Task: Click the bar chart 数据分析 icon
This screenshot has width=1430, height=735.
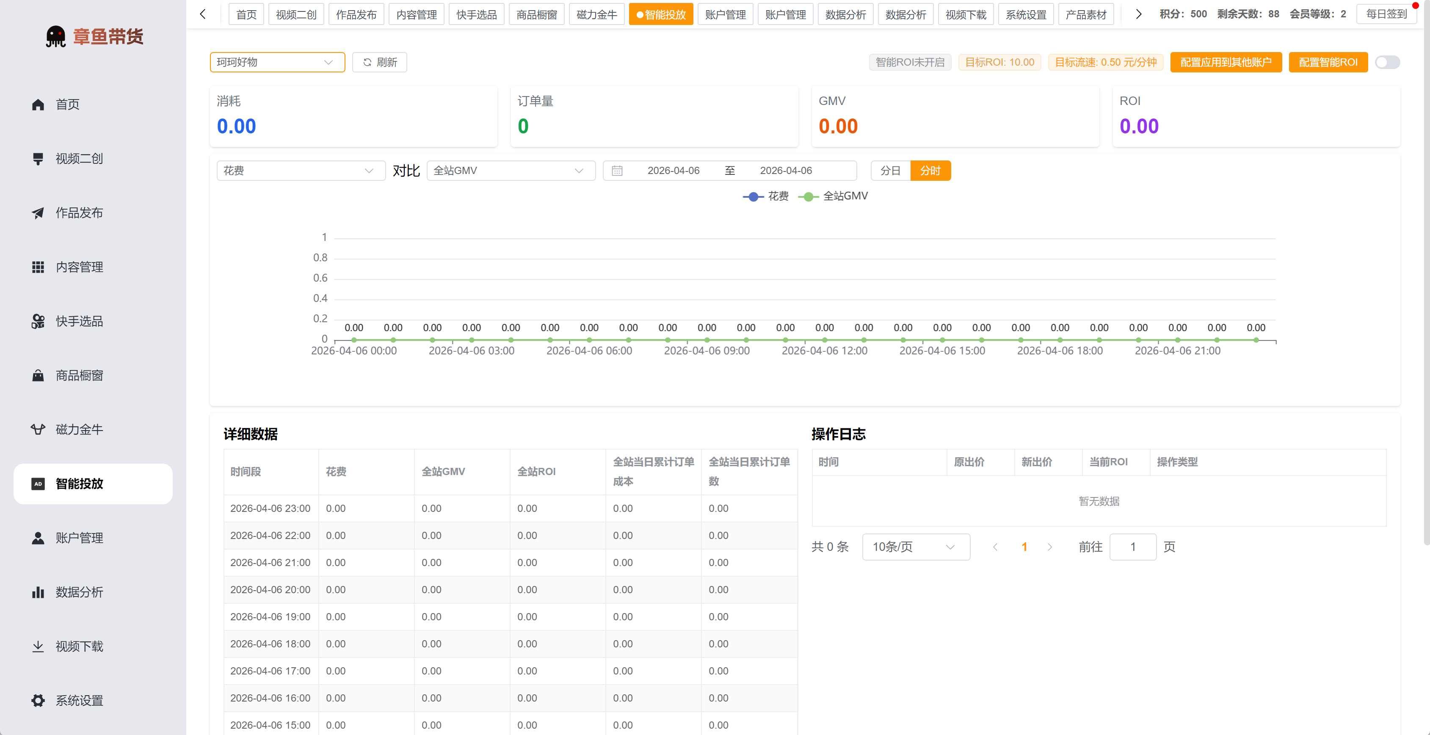Action: 38,592
